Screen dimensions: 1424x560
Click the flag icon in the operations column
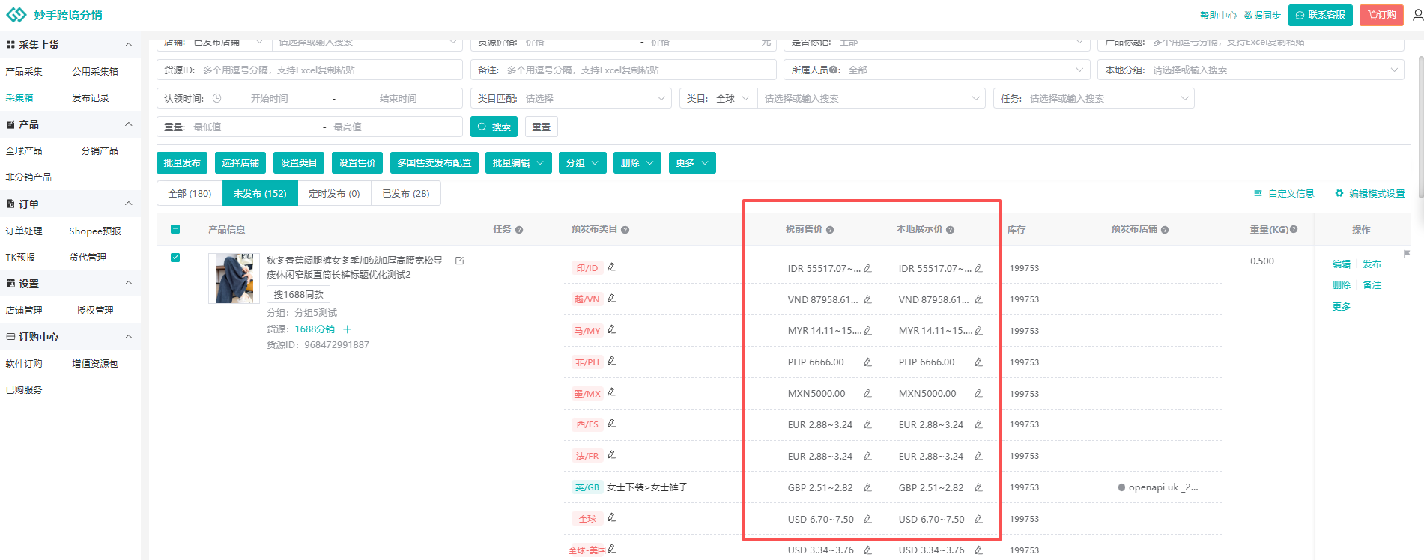pos(1406,254)
